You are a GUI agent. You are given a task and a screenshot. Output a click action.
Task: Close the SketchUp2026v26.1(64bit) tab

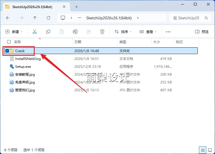pyautogui.click(x=64, y=7)
